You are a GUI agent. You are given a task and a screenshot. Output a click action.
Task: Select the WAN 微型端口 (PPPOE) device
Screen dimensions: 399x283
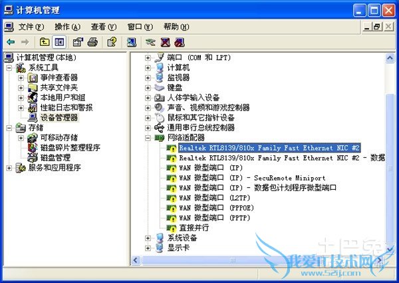click(216, 208)
